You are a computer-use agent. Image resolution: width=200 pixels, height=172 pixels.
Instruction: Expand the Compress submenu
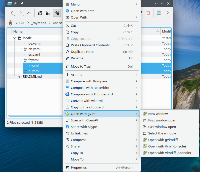click(x=102, y=140)
